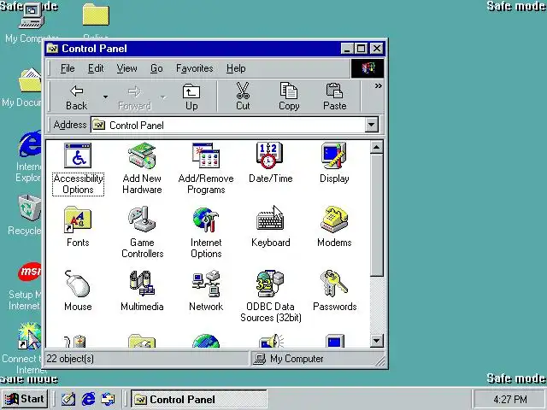Open the Edit menu

(96, 68)
